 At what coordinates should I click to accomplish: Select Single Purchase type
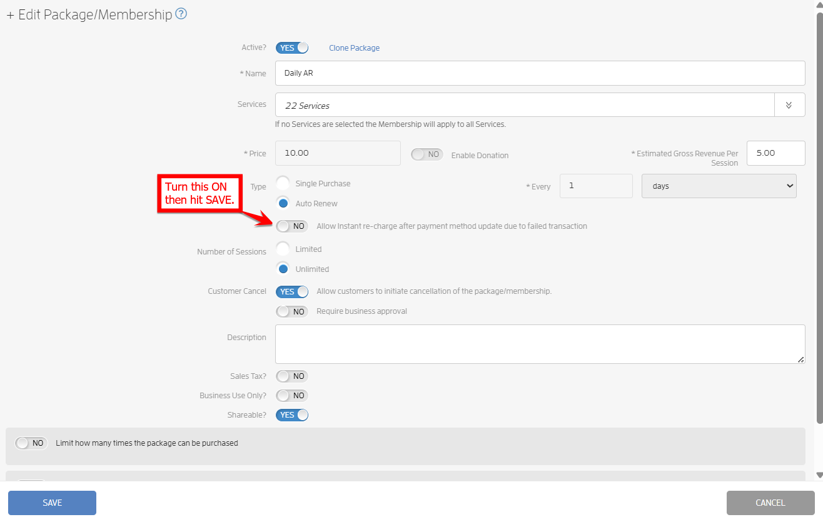click(283, 183)
